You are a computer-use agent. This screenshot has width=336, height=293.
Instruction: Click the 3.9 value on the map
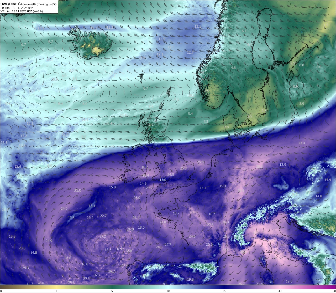click(302, 104)
